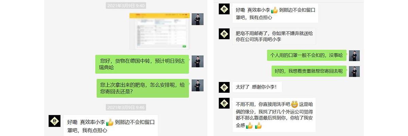Click message mentioning 好几个外运公司

point(274,115)
